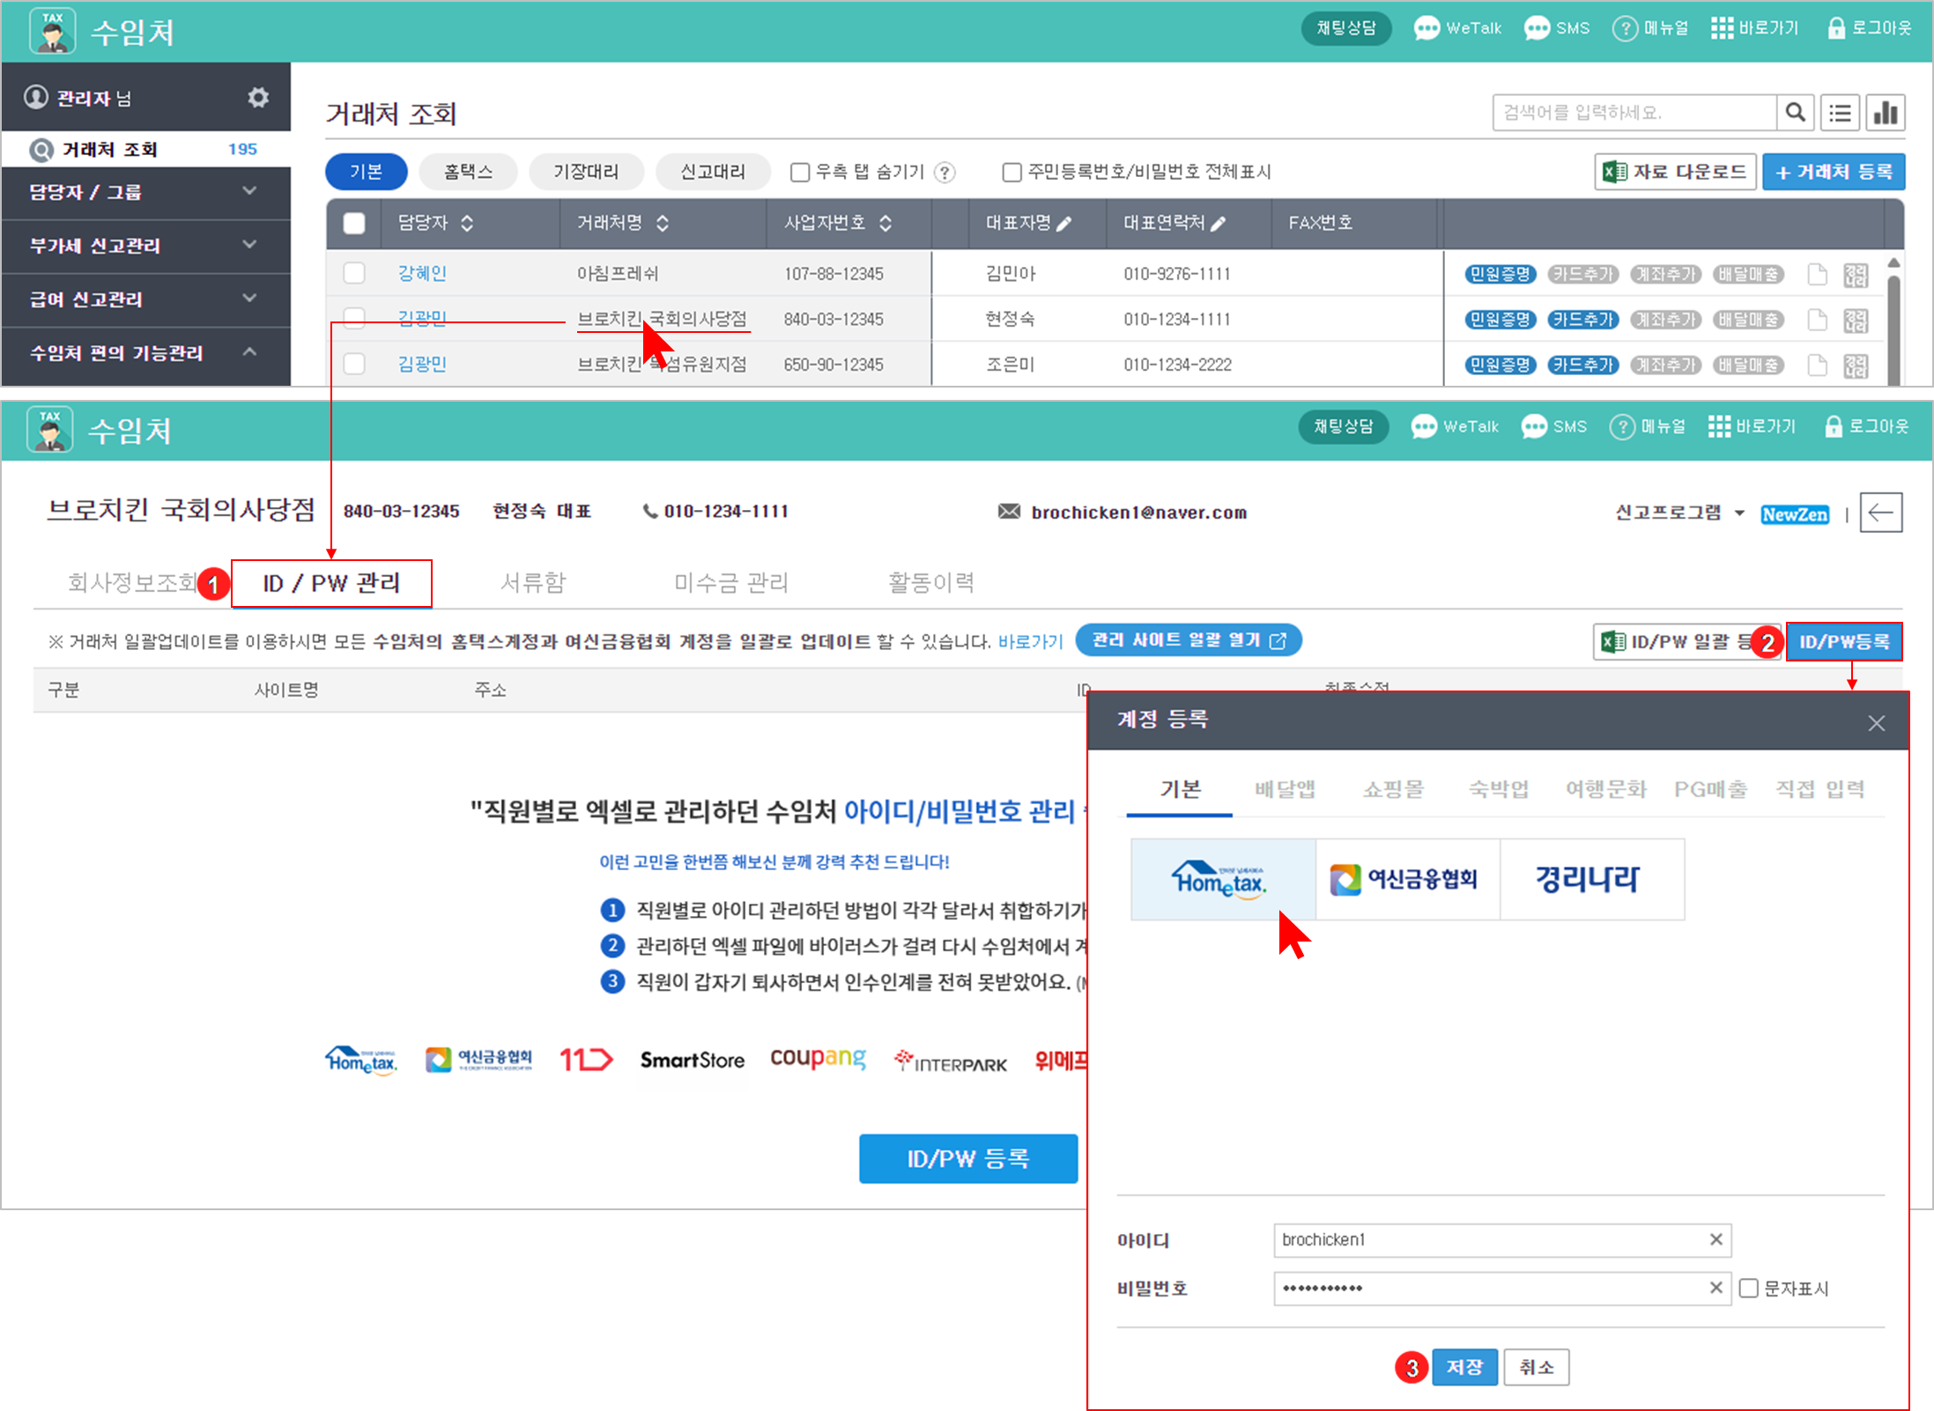Viewport: 1934px width, 1411px height.
Task: Switch to list view icon
Action: tap(1840, 113)
